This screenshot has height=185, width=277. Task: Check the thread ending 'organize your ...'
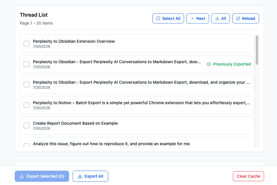click(x=26, y=85)
